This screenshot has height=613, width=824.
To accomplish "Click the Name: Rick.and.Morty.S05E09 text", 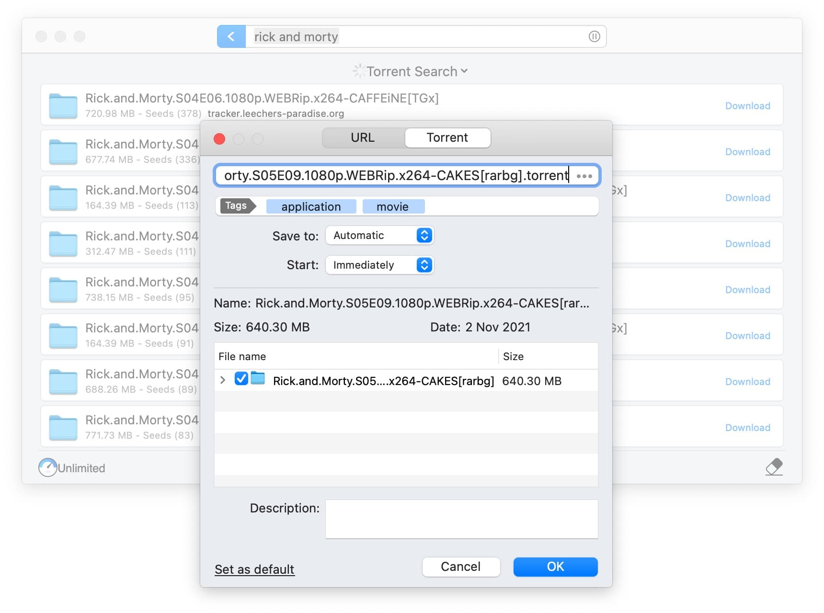I will pyautogui.click(x=401, y=303).
